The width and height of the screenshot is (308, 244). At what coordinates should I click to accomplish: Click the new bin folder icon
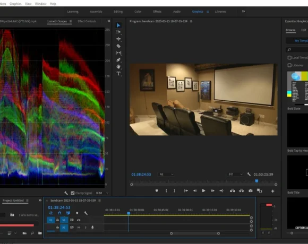(40, 233)
